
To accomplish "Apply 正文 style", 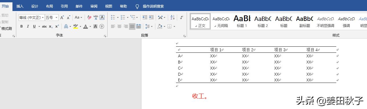I will (200, 21).
